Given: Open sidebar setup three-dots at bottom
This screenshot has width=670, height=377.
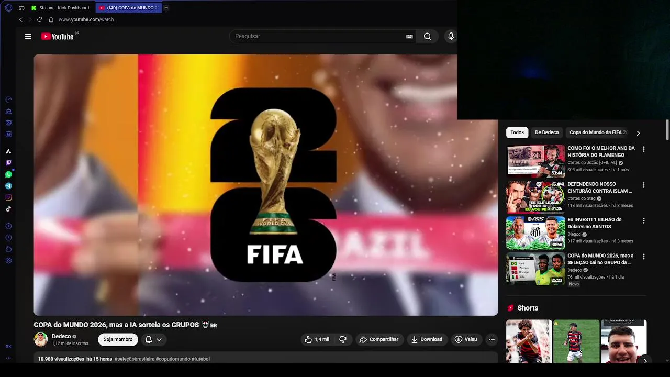Looking at the screenshot, I should point(8,358).
